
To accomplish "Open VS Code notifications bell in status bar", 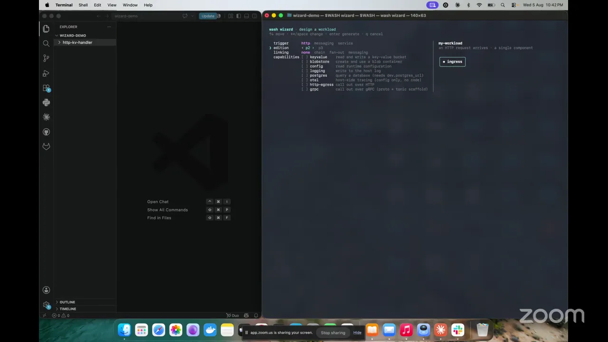I will point(256,315).
